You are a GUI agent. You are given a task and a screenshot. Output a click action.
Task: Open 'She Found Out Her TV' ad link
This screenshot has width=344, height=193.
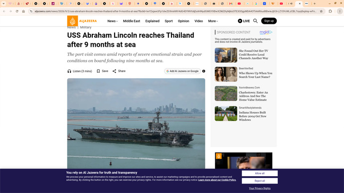253,55
